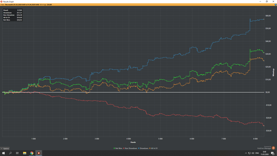277x156 pixels.
Task: Switch to Google Chrome on the taskbar
Action: pyautogui.click(x=32, y=153)
